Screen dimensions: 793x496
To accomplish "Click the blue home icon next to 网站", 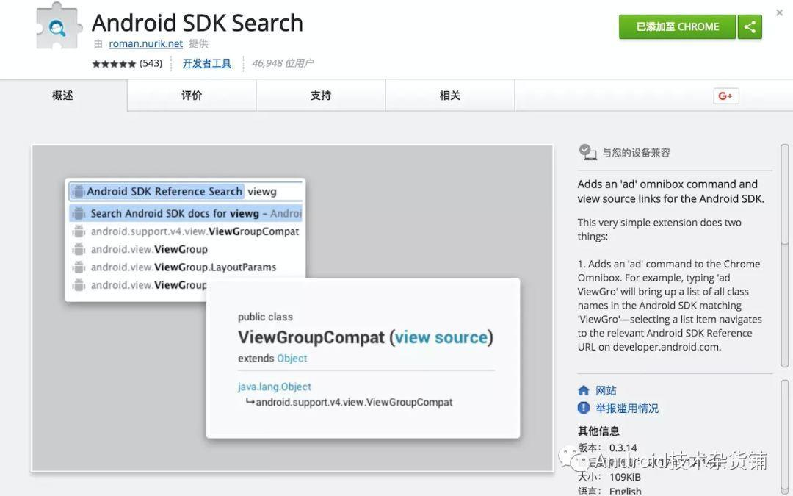I will point(585,390).
